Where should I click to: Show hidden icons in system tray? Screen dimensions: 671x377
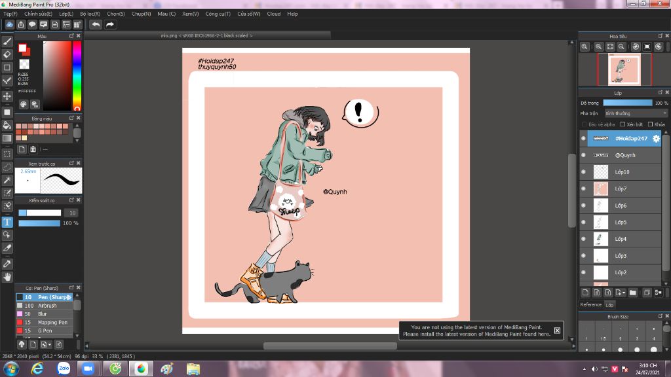[x=584, y=369]
